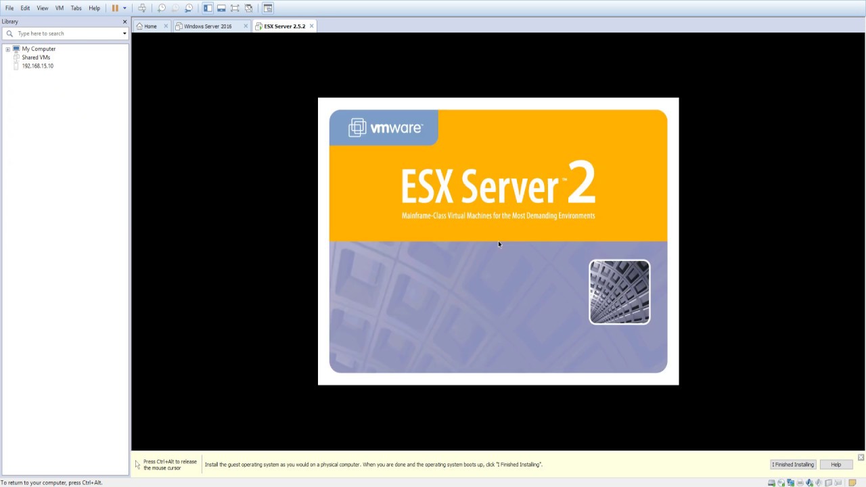Click the Shared VMs icon in Library
The width and height of the screenshot is (866, 487).
(16, 57)
